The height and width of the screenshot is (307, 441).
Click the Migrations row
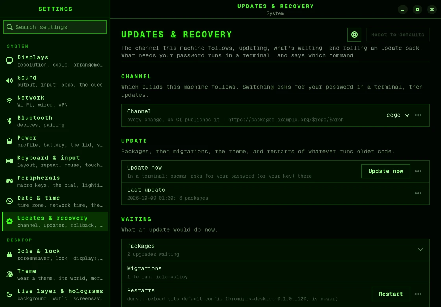pos(275,272)
